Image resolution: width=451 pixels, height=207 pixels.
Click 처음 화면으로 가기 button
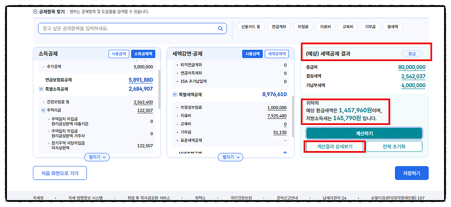click(x=60, y=173)
